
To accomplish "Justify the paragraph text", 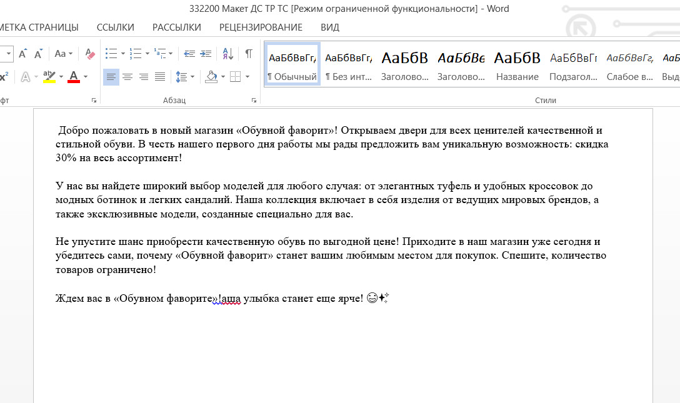I will click(160, 77).
